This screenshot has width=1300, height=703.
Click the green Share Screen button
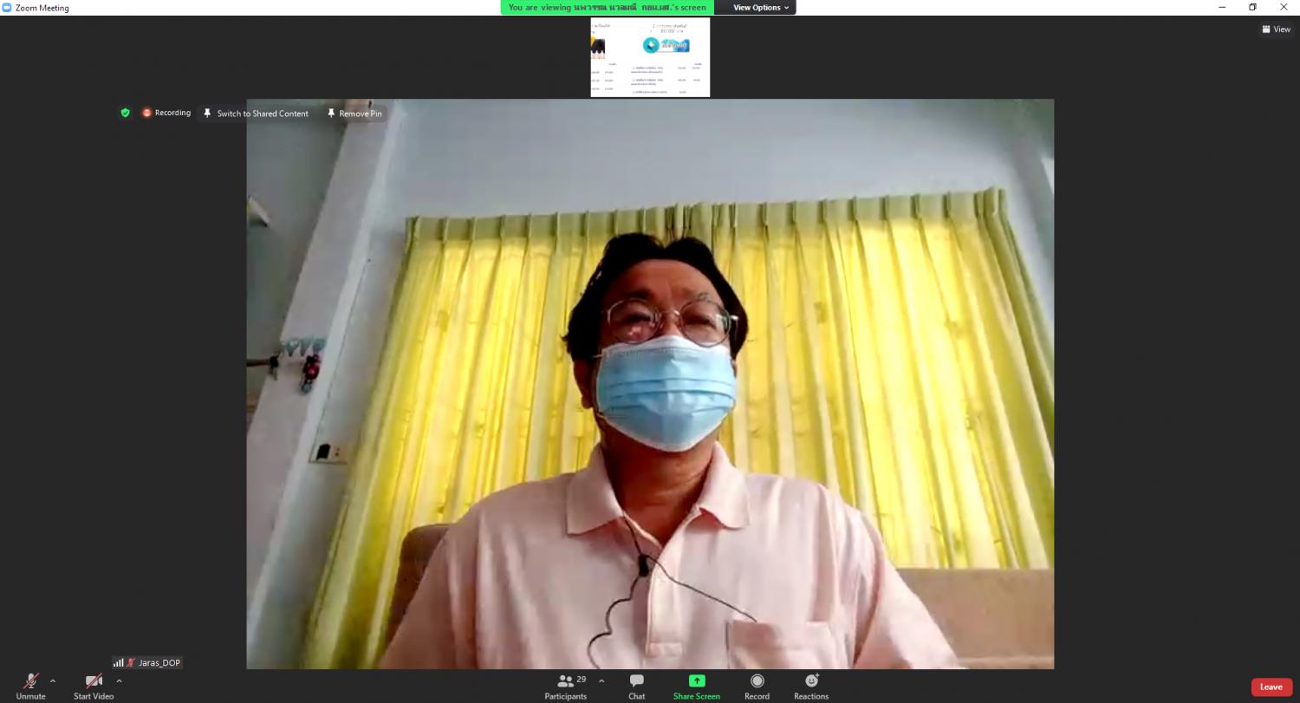[697, 687]
